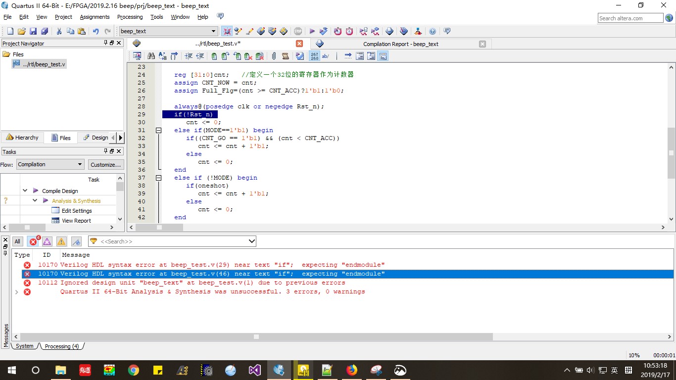The width and height of the screenshot is (676, 380).
Task: Switch to the Compilation Report - beep_text tab
Action: tap(400, 44)
